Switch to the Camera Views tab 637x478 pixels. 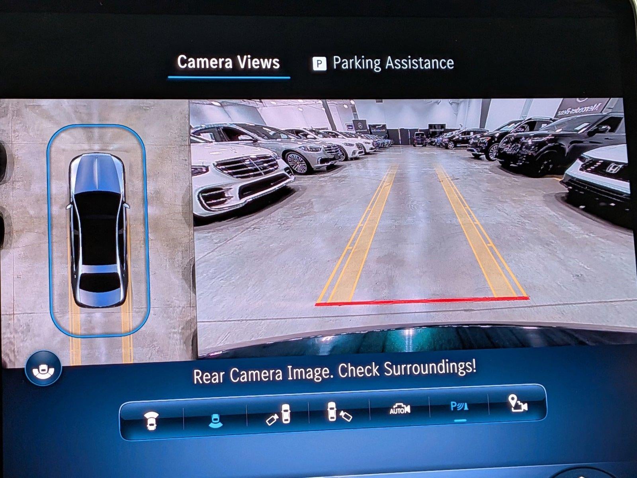coord(229,63)
